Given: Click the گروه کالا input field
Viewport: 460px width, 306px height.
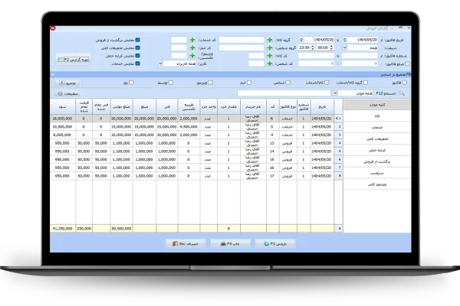Looking at the screenshot, I should click(242, 40).
